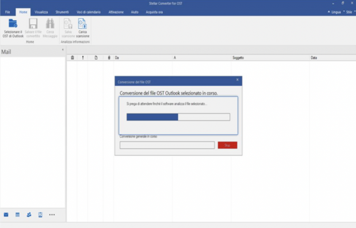This screenshot has height=228, width=356.
Task: Switch to Voci di calendario tab
Action: pyautogui.click(x=89, y=12)
